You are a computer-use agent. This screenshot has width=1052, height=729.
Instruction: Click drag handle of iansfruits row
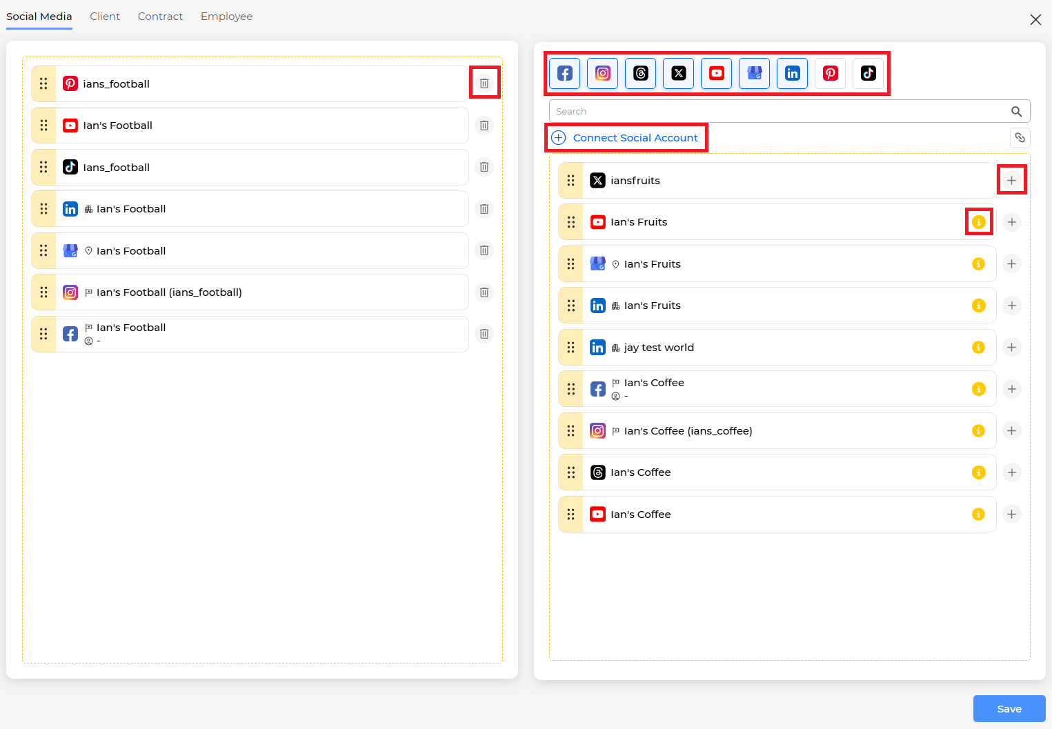point(570,181)
